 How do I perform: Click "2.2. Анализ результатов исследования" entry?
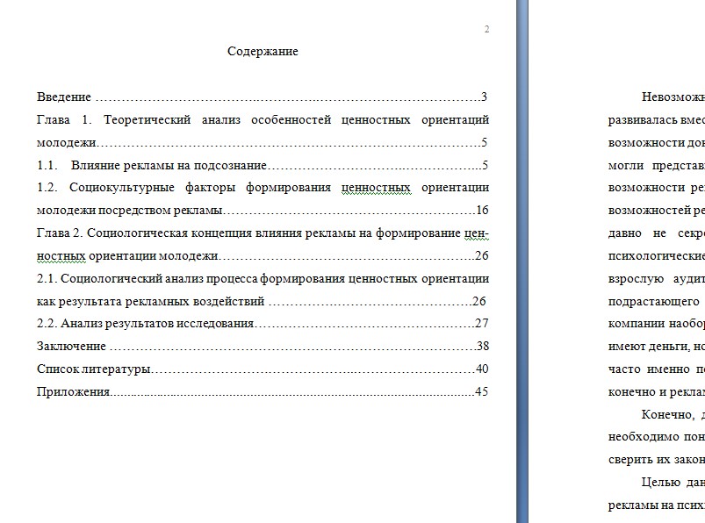(263, 323)
